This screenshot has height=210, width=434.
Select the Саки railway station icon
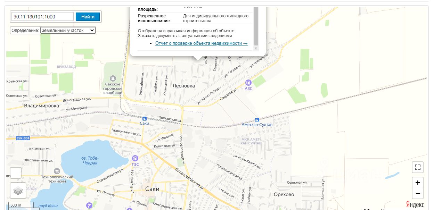click(144, 119)
